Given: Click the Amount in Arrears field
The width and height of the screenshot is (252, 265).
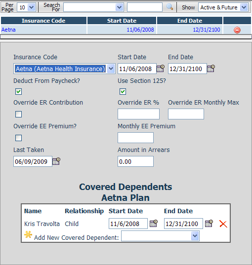Looking at the screenshot, I should 135,161.
